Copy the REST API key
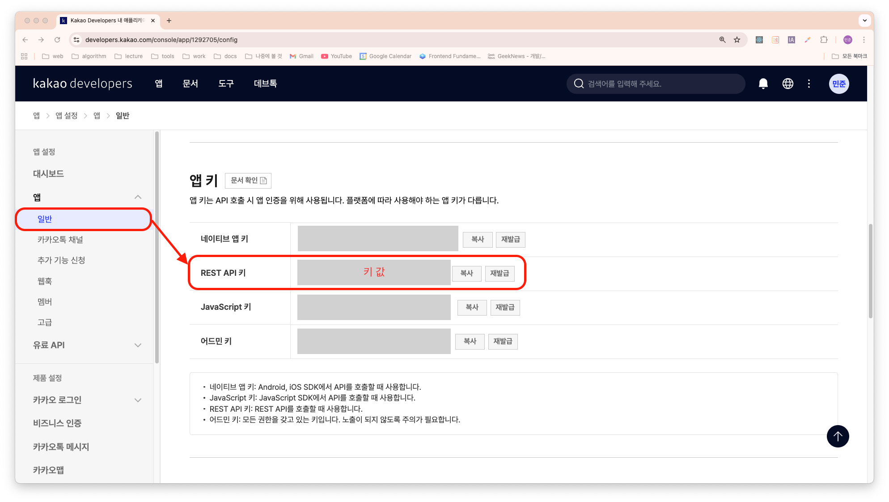Screen dimensions: 889x502 [x=466, y=273]
